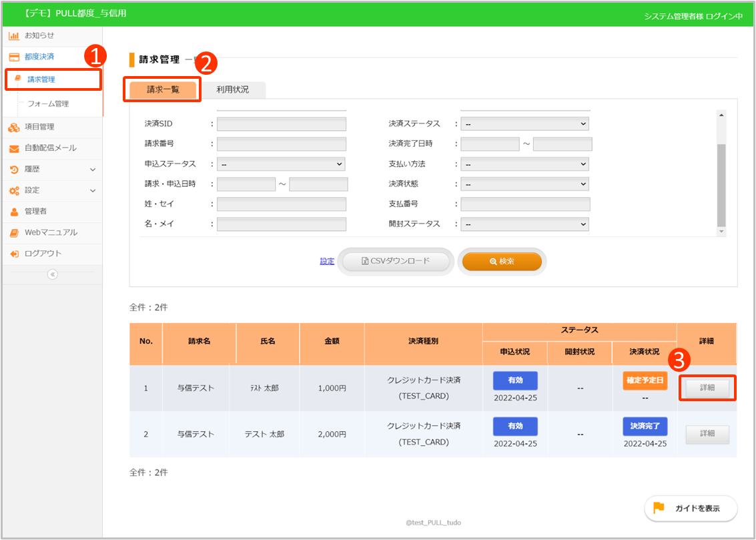Click the 決済SID input field
This screenshot has height=540, width=756.
click(281, 124)
